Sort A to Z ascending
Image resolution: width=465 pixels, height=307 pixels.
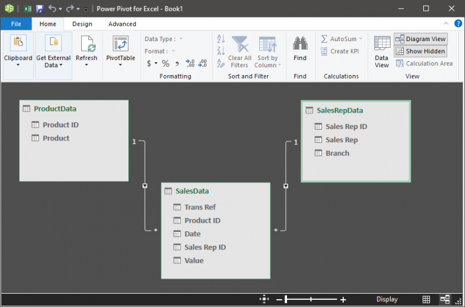click(221, 39)
